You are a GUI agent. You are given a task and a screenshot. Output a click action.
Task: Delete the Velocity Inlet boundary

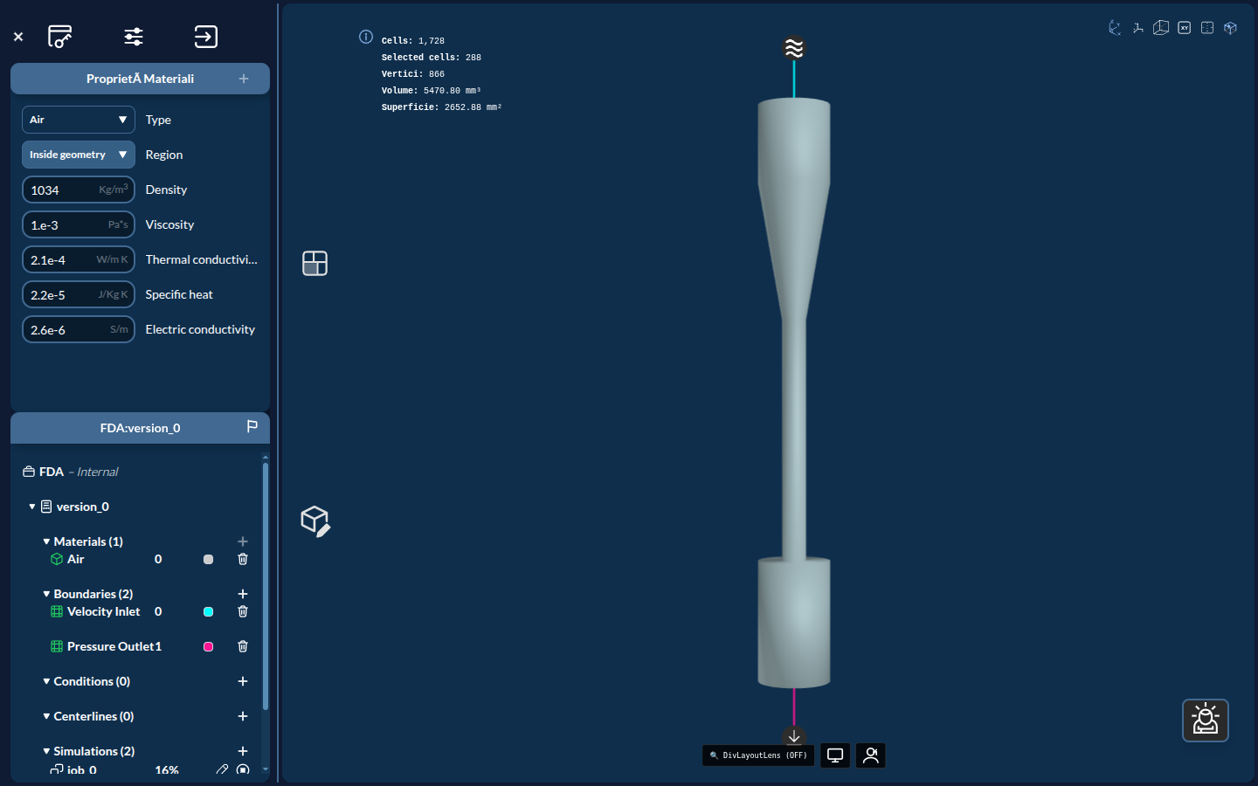coord(243,611)
